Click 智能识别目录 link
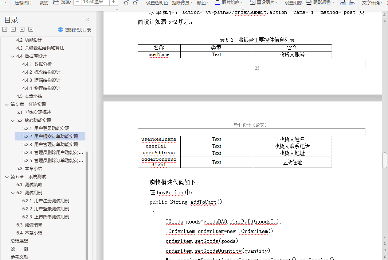Screen dimensions: 388x260 78,30
